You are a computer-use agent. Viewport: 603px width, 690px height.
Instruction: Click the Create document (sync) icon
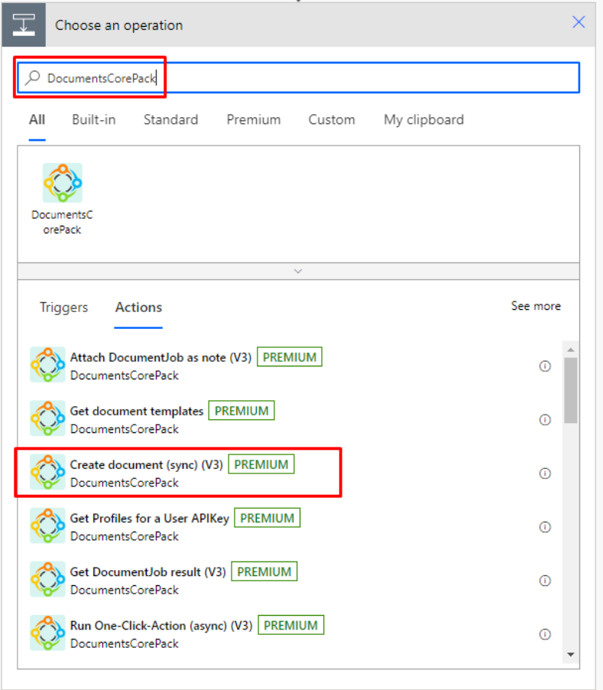47,472
